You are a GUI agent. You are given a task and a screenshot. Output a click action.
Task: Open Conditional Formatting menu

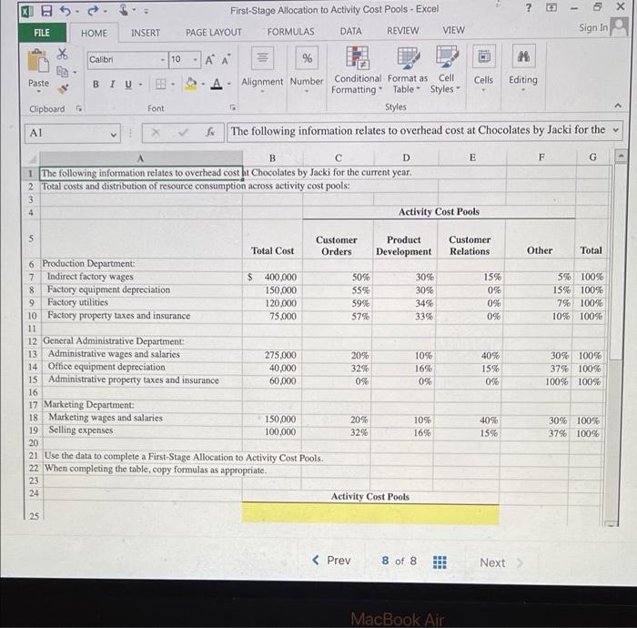pyautogui.click(x=357, y=70)
